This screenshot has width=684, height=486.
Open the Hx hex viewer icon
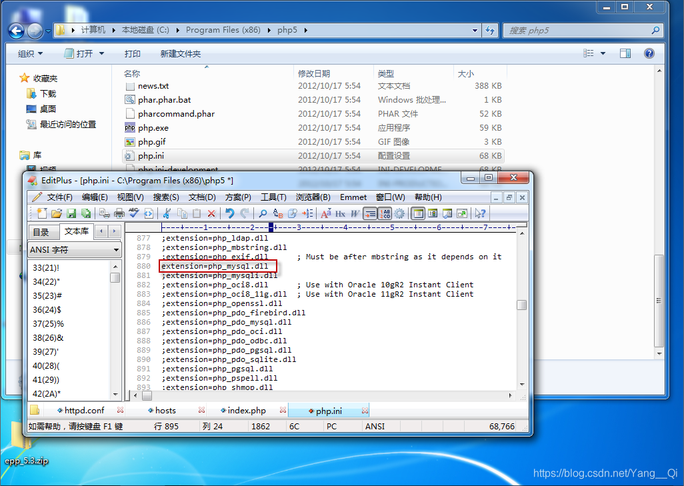tap(340, 213)
